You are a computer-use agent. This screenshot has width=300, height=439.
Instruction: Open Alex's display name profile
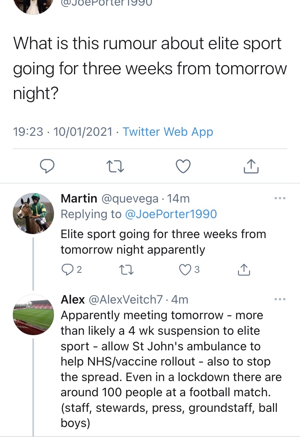tap(72, 299)
